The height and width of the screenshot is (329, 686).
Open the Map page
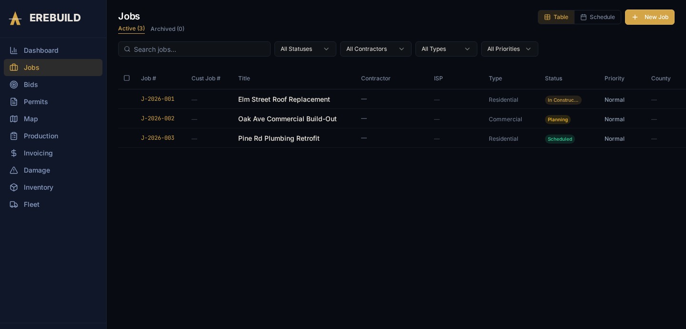(53, 119)
